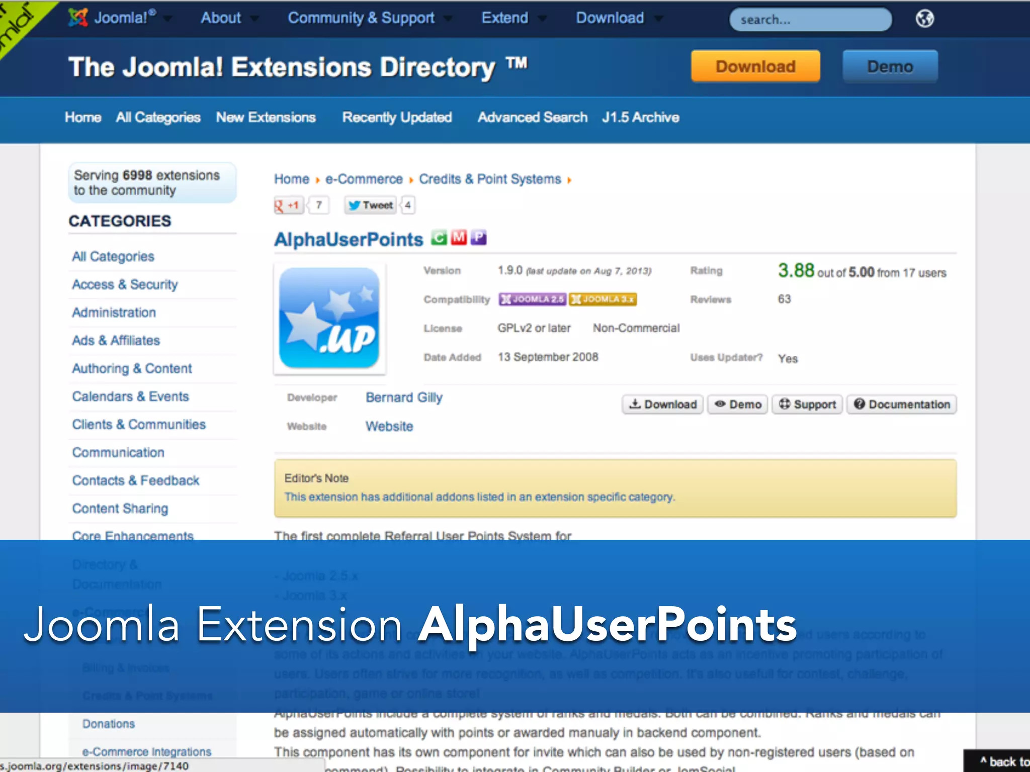Select Clients & Communities category
This screenshot has height=772, width=1030.
pos(139,424)
